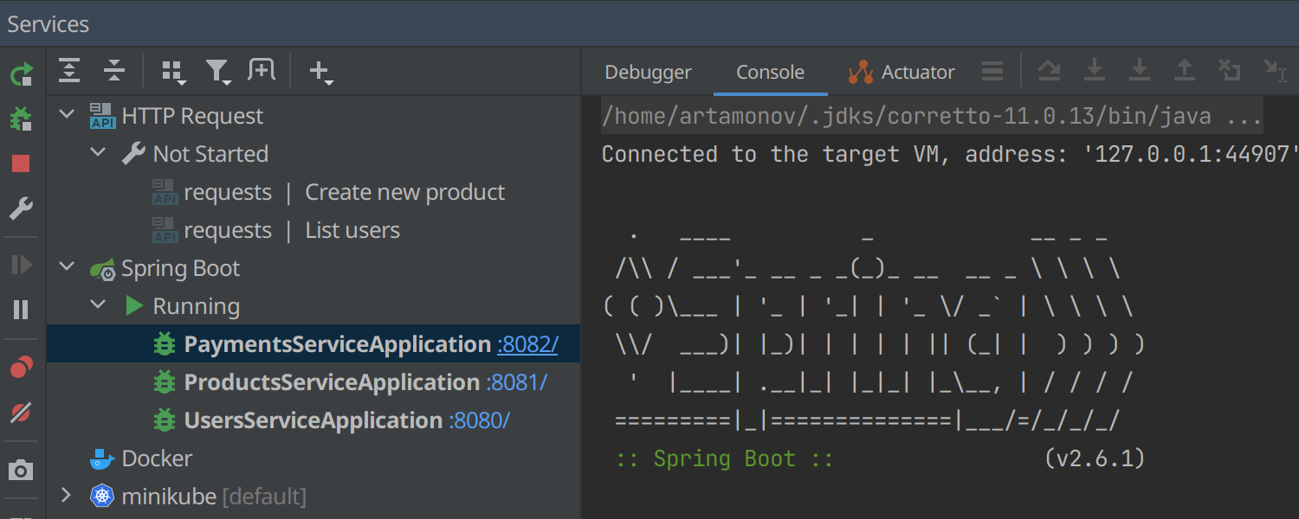The width and height of the screenshot is (1299, 519).
Task: Click the API icon beside 'Create new product'
Action: click(x=165, y=192)
